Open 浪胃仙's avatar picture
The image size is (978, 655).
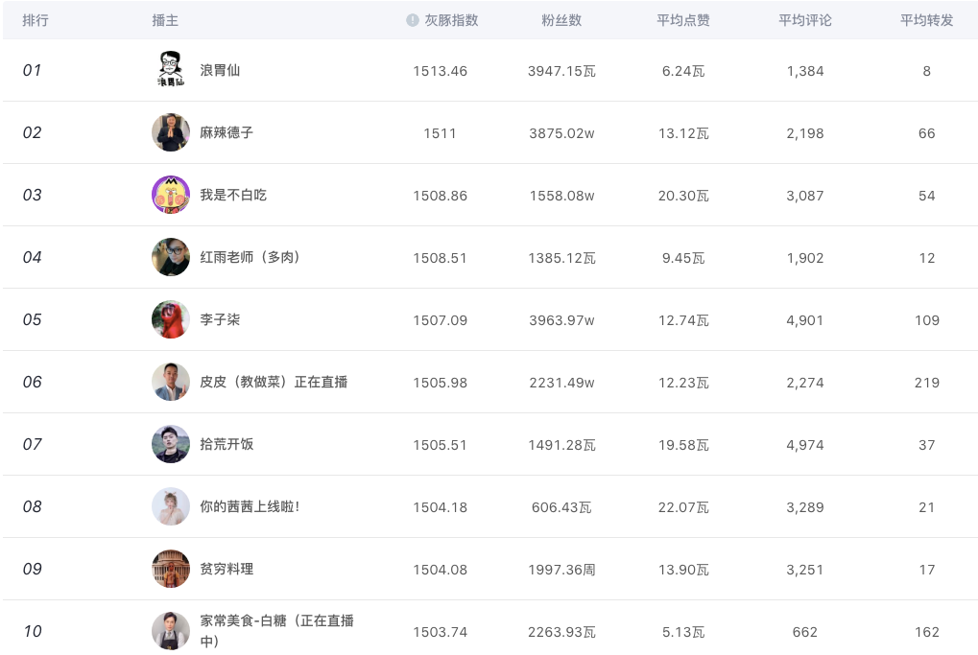point(171,70)
